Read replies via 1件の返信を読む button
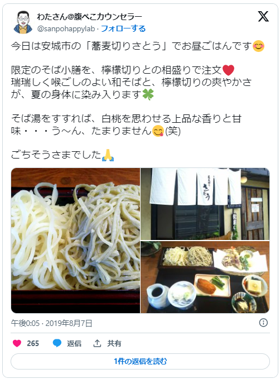280x379 pixels. click(140, 361)
